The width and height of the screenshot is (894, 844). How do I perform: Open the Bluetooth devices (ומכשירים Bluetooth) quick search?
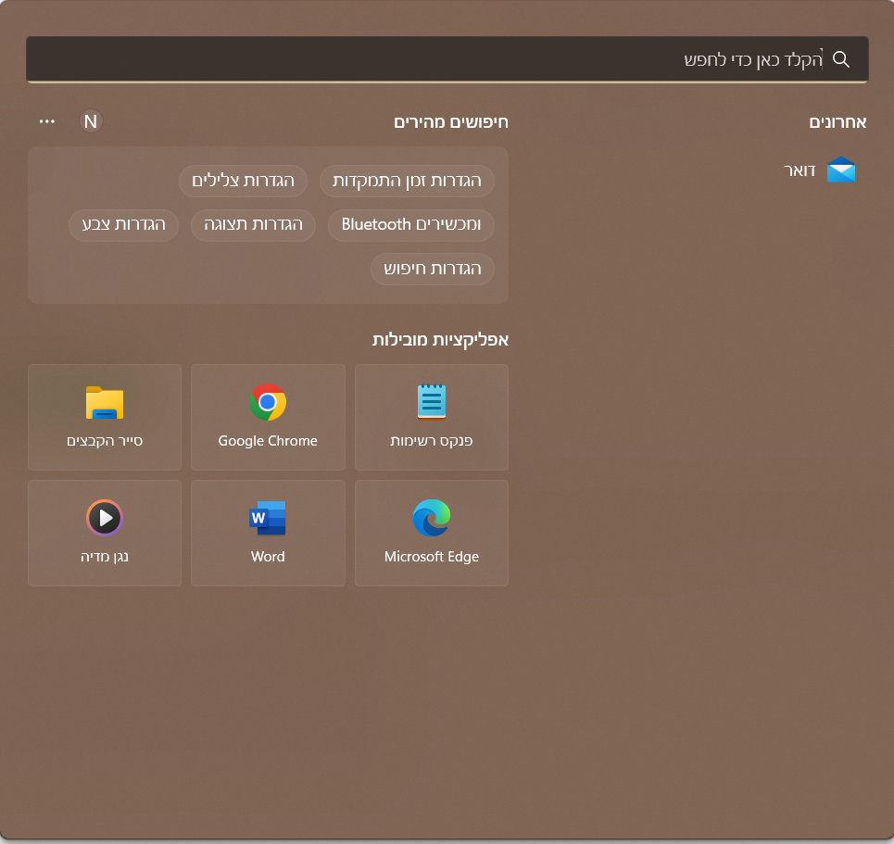point(411,225)
